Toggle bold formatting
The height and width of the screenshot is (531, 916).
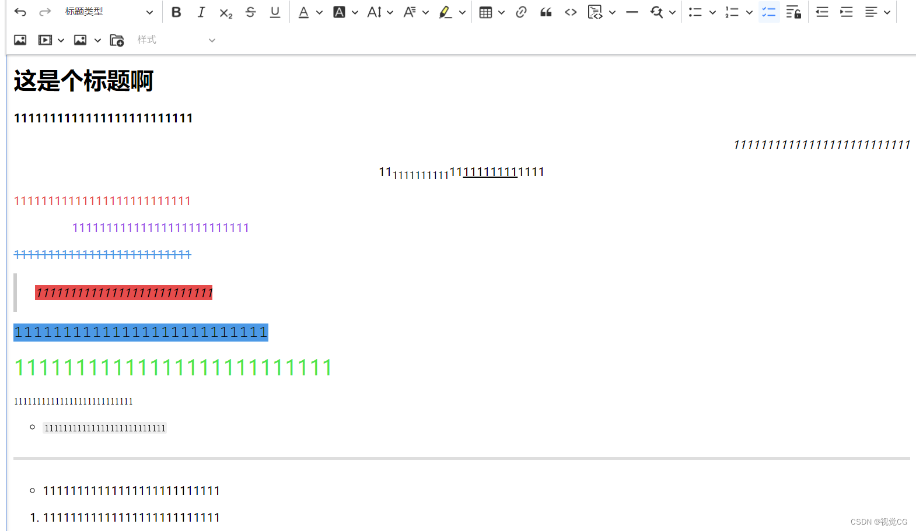coord(176,12)
